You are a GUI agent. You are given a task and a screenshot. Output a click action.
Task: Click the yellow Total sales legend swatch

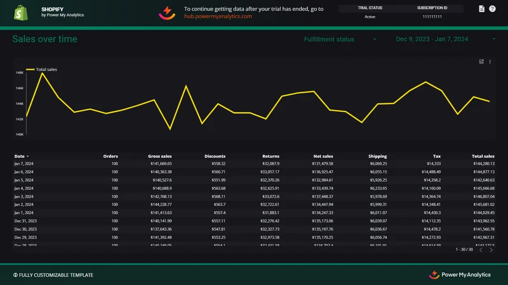[30, 69]
